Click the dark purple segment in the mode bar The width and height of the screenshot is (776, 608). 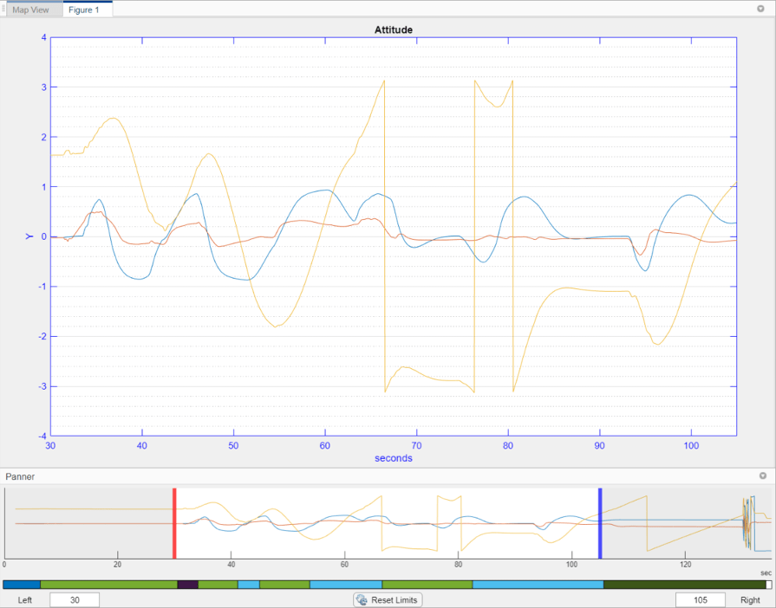[x=188, y=585]
